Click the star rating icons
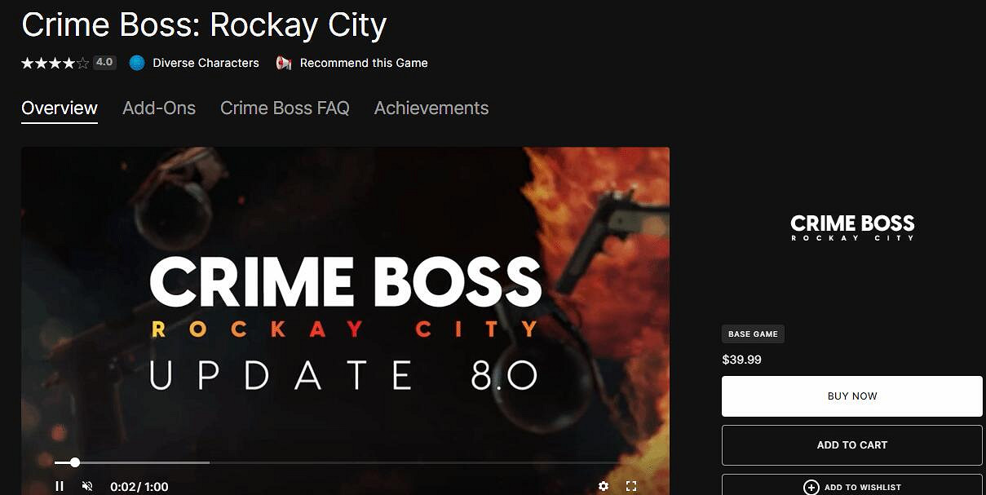 tap(55, 63)
